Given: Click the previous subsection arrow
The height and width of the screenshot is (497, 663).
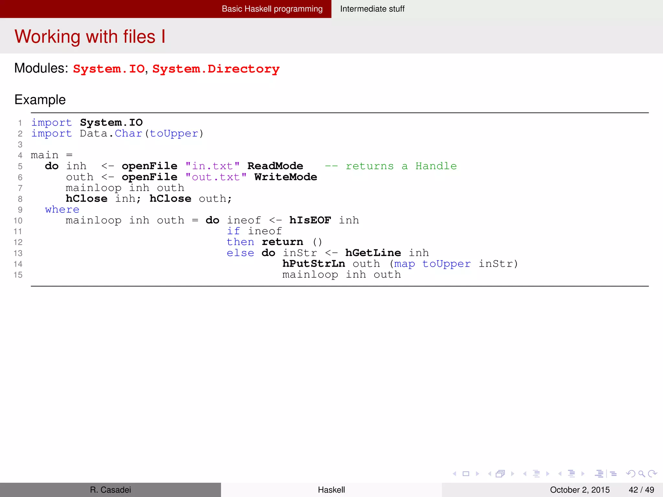Looking at the screenshot, I should click(x=525, y=474).
